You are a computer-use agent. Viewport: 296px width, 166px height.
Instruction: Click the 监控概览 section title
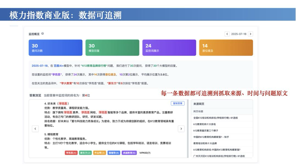[x=34, y=34]
